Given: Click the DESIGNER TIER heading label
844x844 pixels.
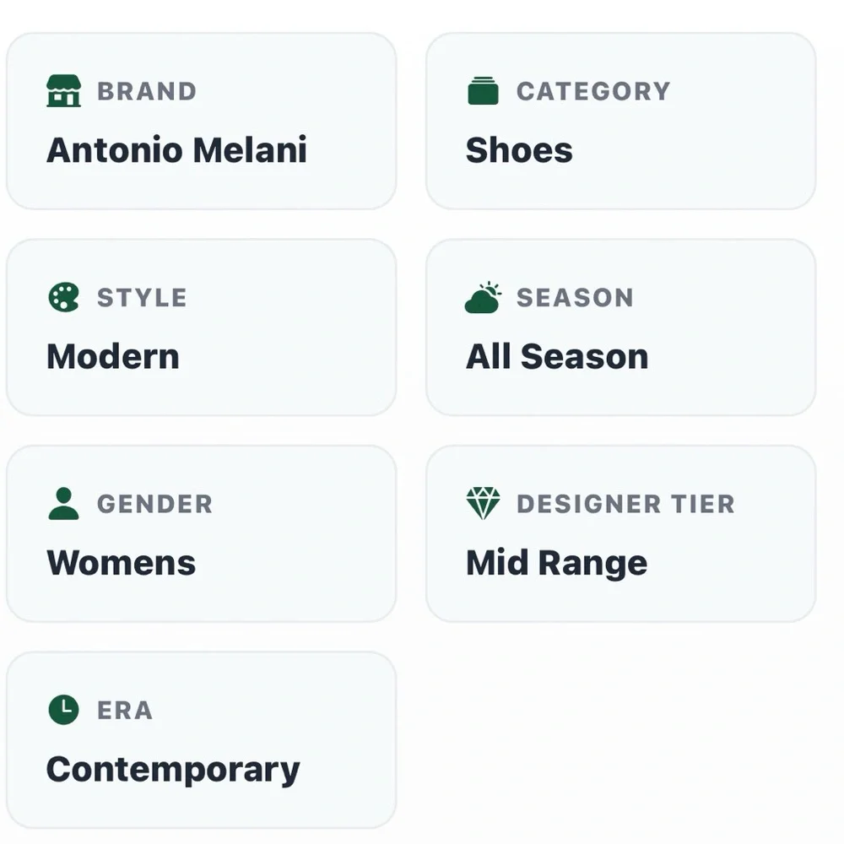Looking at the screenshot, I should [625, 505].
